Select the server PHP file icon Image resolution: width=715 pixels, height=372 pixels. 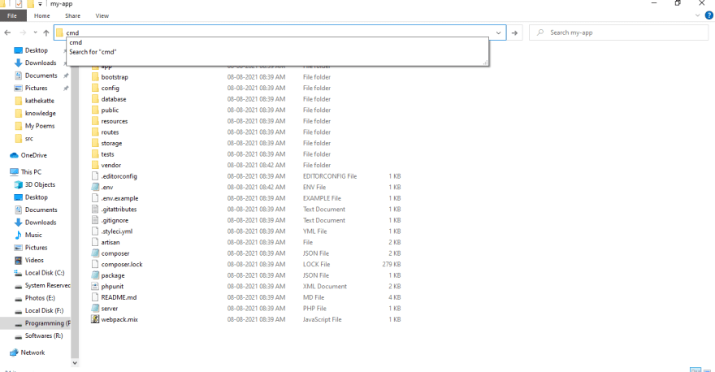[95, 308]
